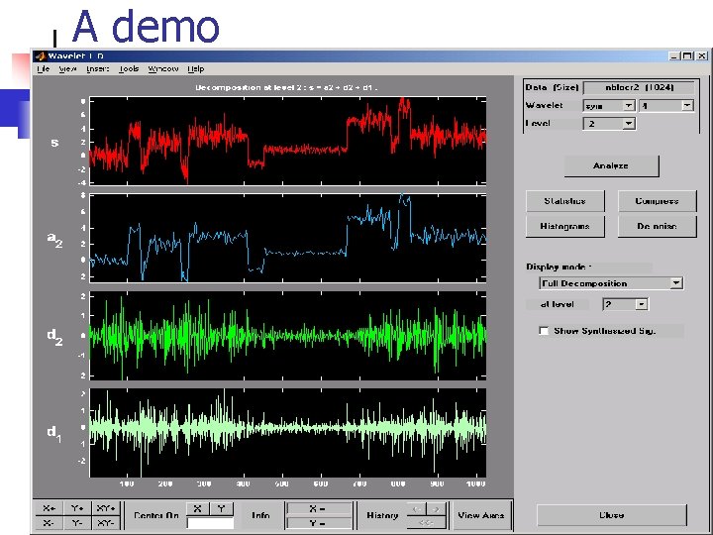Open the Level dropdown

tap(629, 123)
